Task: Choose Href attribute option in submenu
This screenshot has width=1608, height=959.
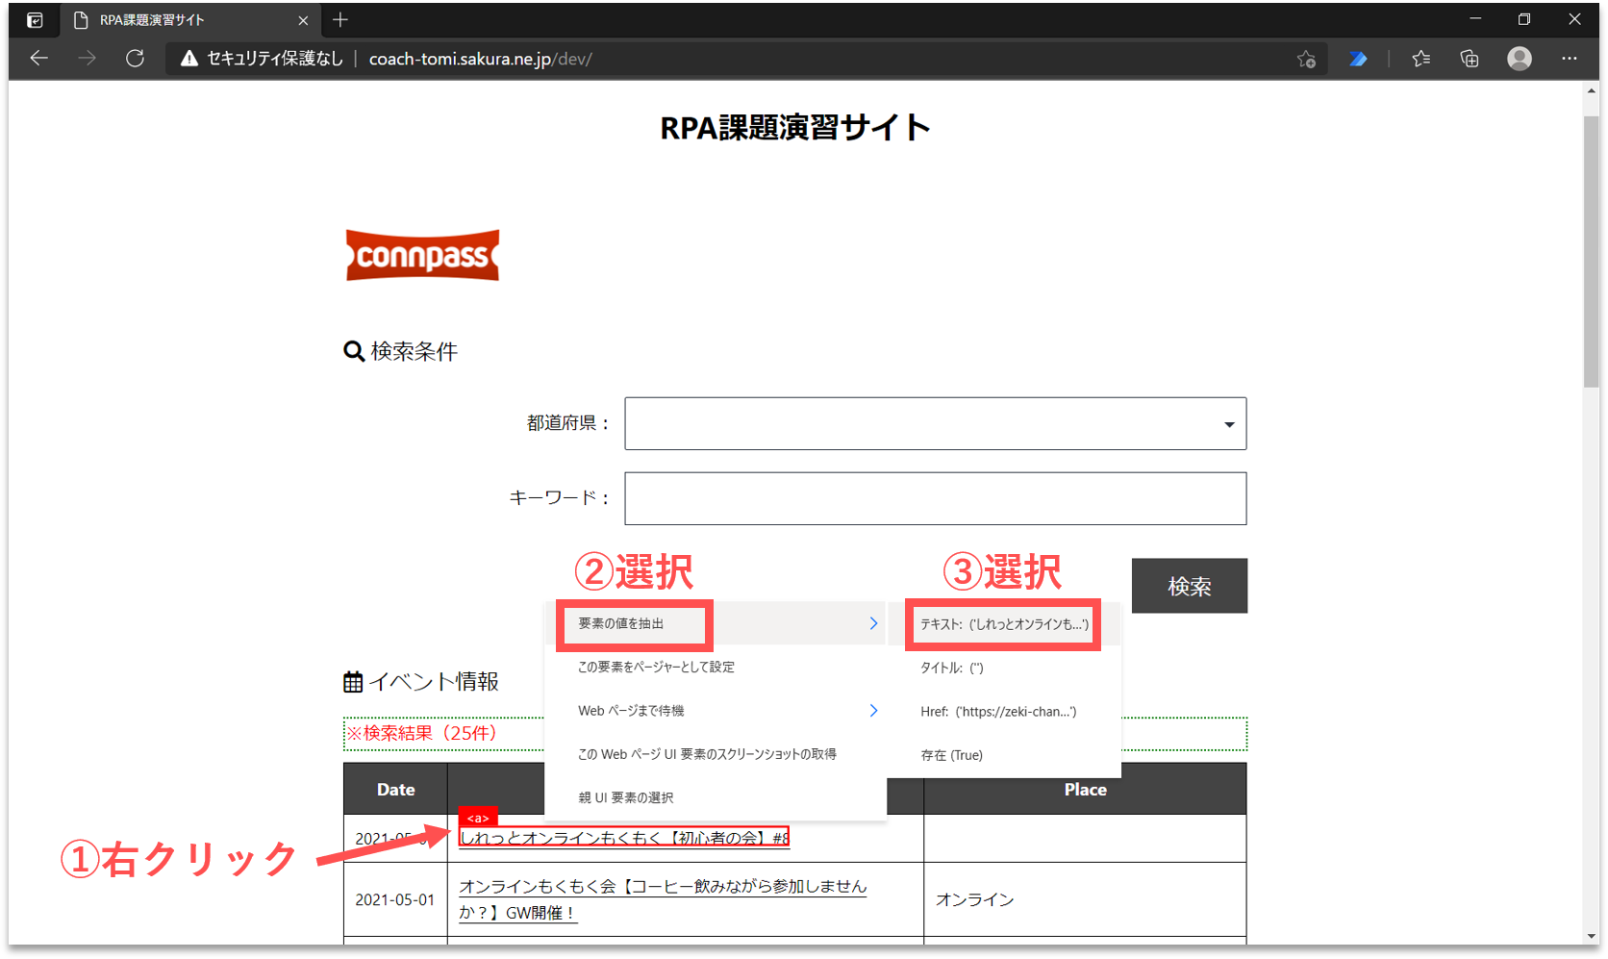Action: pyautogui.click(x=997, y=712)
